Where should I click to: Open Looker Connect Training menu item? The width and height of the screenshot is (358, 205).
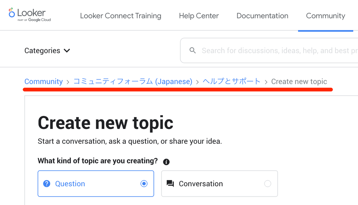click(x=121, y=16)
